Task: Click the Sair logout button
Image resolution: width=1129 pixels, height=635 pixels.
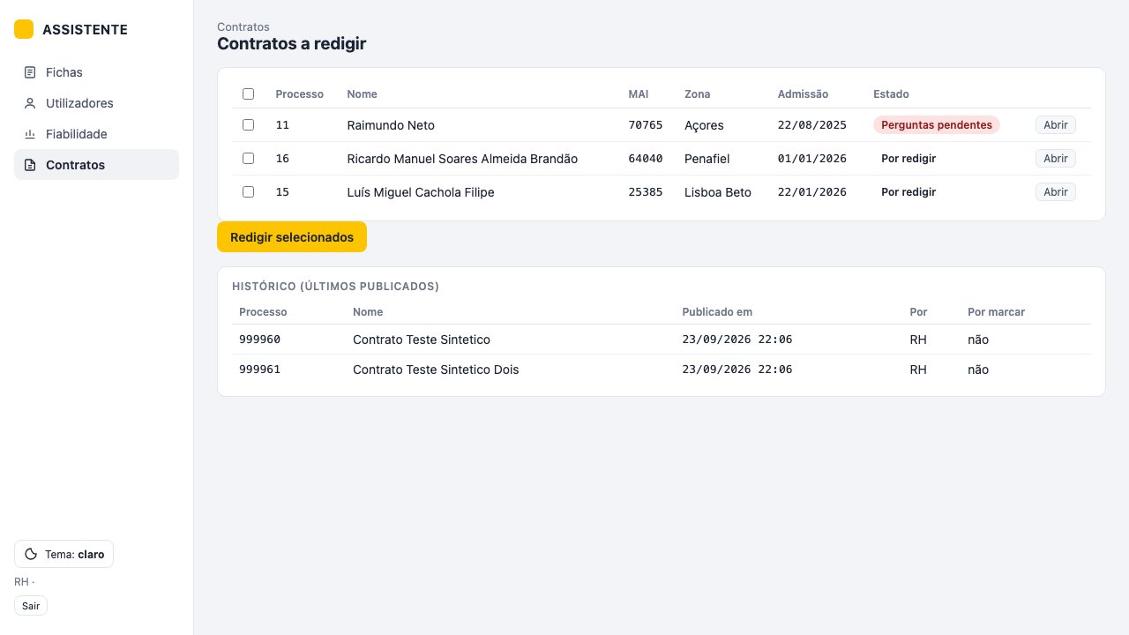Action: click(31, 606)
